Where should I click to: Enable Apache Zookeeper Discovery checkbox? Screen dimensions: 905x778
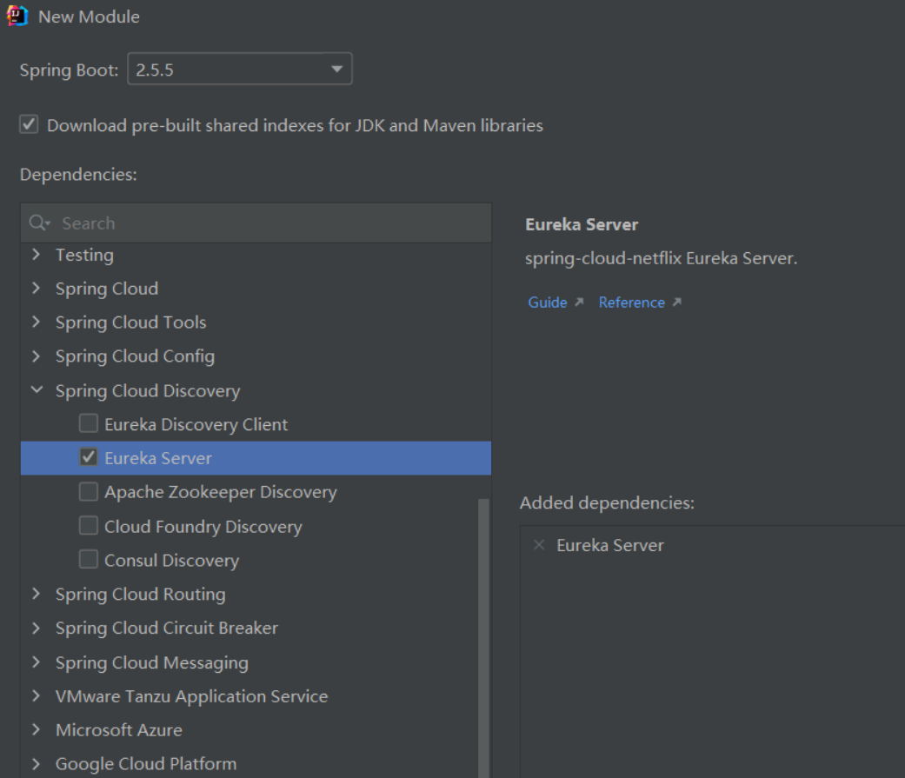[x=89, y=491]
